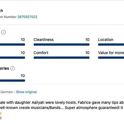This screenshot has width=124, height=124.
Task: Click the Comfort score of 10
Action: click(x=87, y=53)
